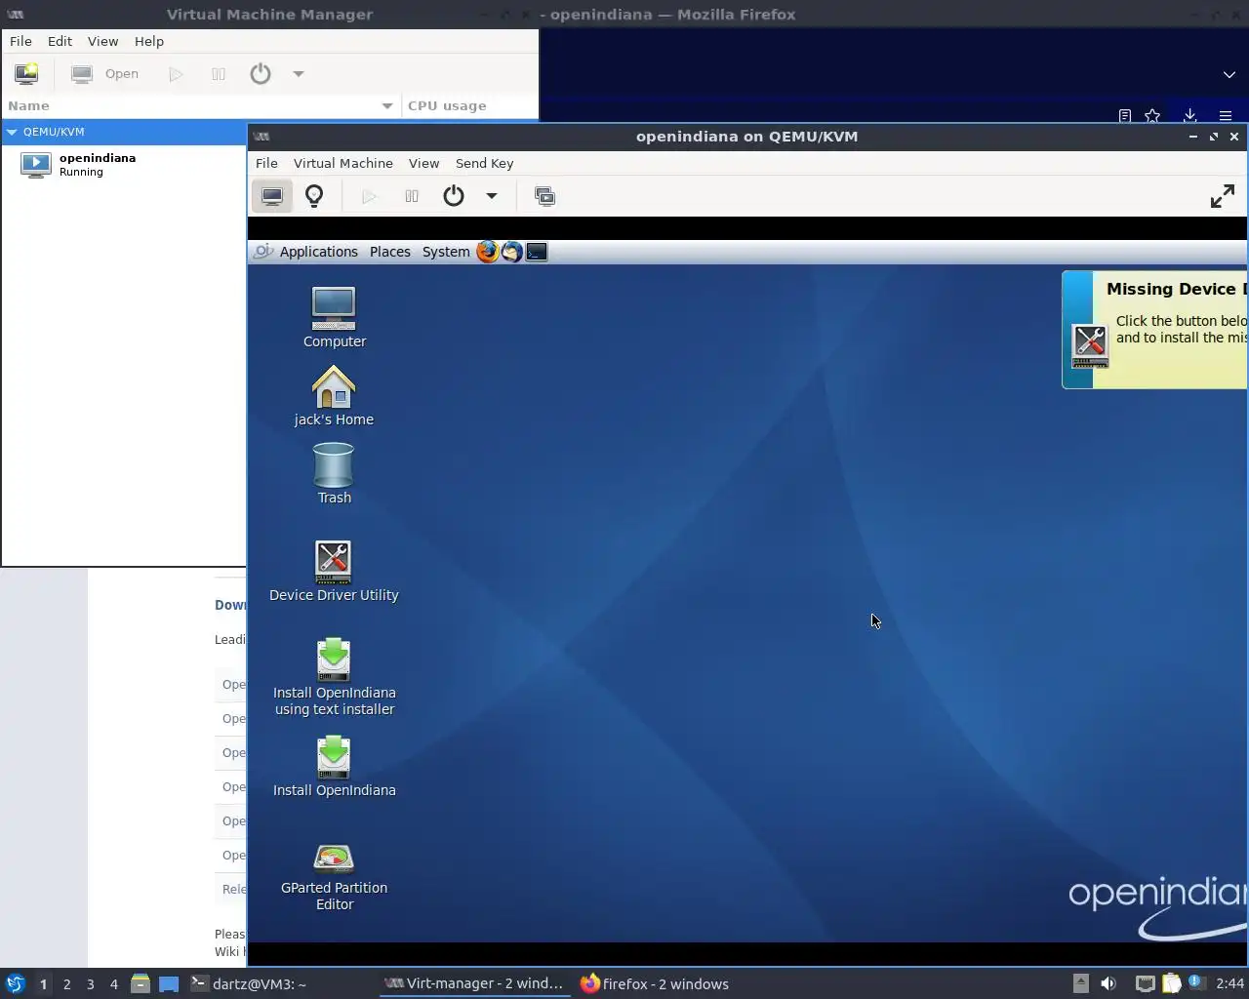Pause the openindiana VM from its toolbar

412,196
